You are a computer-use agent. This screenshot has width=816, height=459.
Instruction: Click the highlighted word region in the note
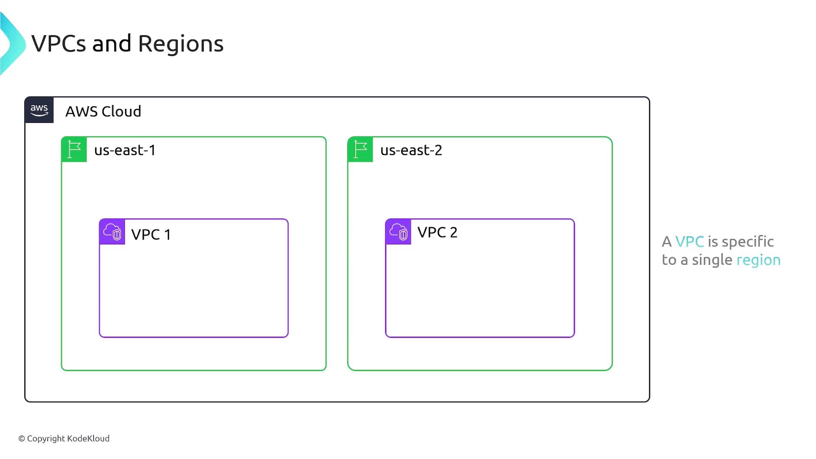click(x=758, y=260)
